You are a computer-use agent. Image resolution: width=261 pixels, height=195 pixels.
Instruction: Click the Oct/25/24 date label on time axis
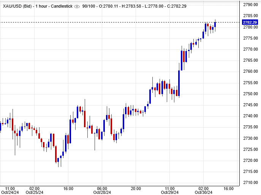click(34, 192)
